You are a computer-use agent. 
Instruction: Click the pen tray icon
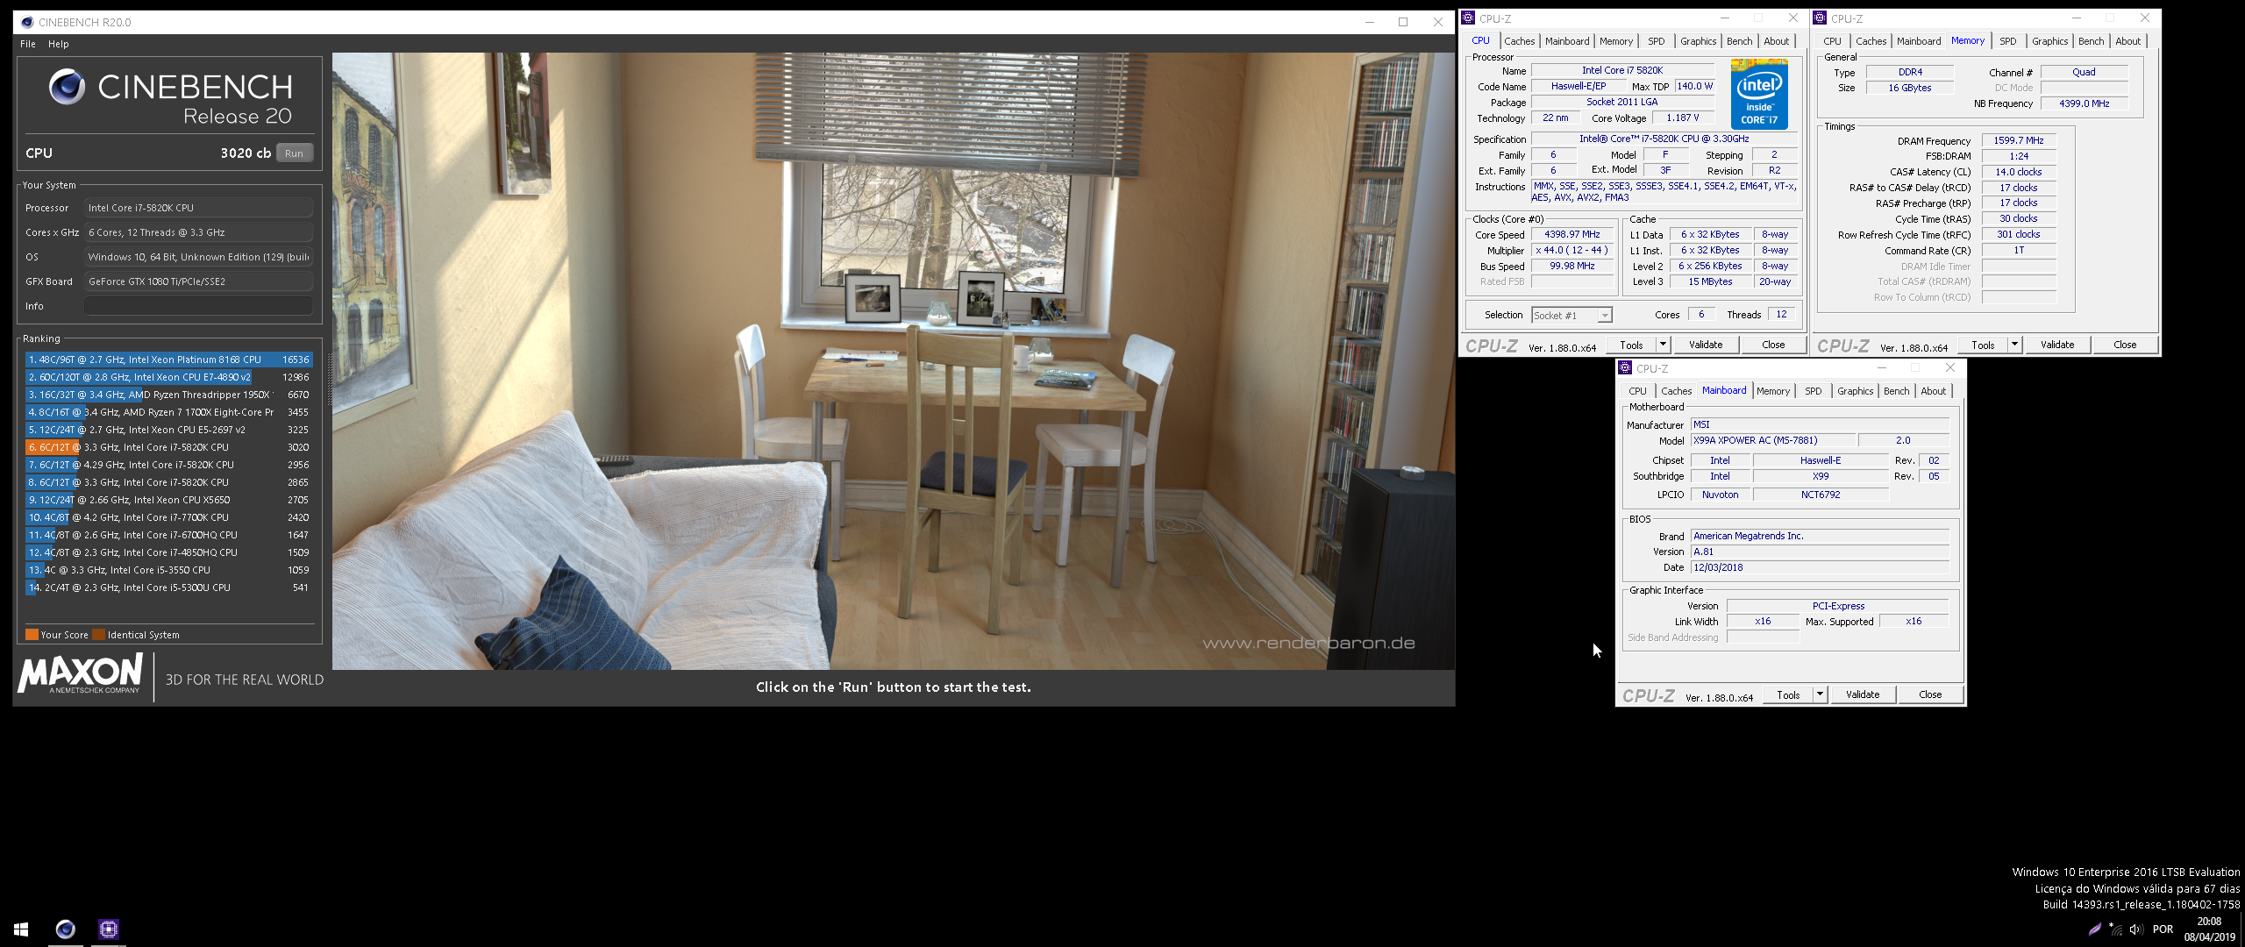2095,929
